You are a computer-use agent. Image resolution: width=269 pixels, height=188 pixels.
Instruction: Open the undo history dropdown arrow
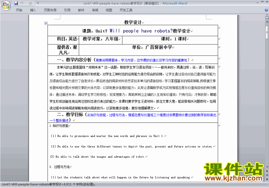pyautogui.click(x=25, y=3)
